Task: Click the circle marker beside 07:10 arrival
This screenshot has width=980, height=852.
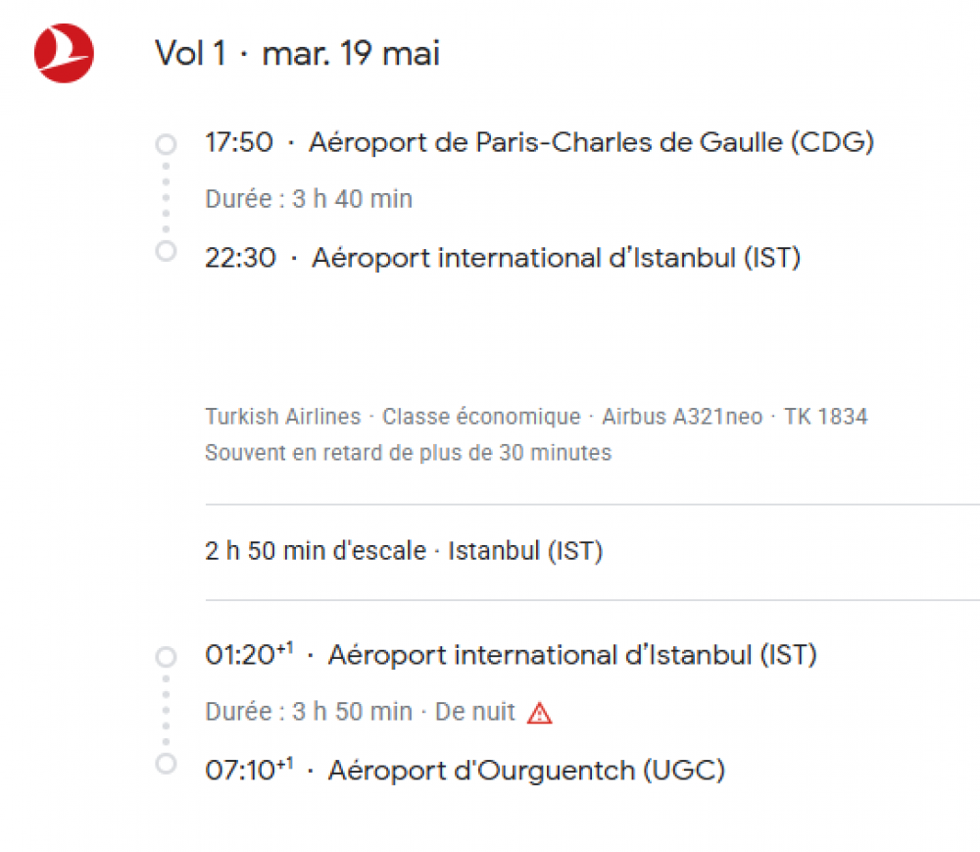Action: 166,763
